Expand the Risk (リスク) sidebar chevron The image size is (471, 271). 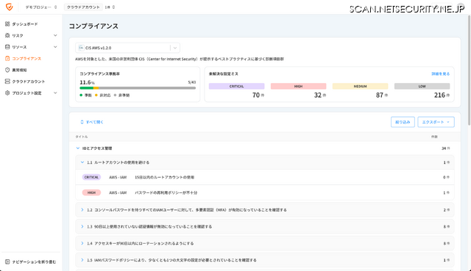[x=55, y=35]
